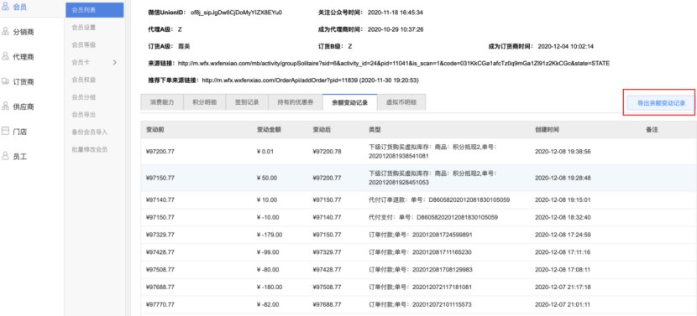
Task: Go to 会员等级 submenu entry
Action: pyautogui.click(x=84, y=44)
